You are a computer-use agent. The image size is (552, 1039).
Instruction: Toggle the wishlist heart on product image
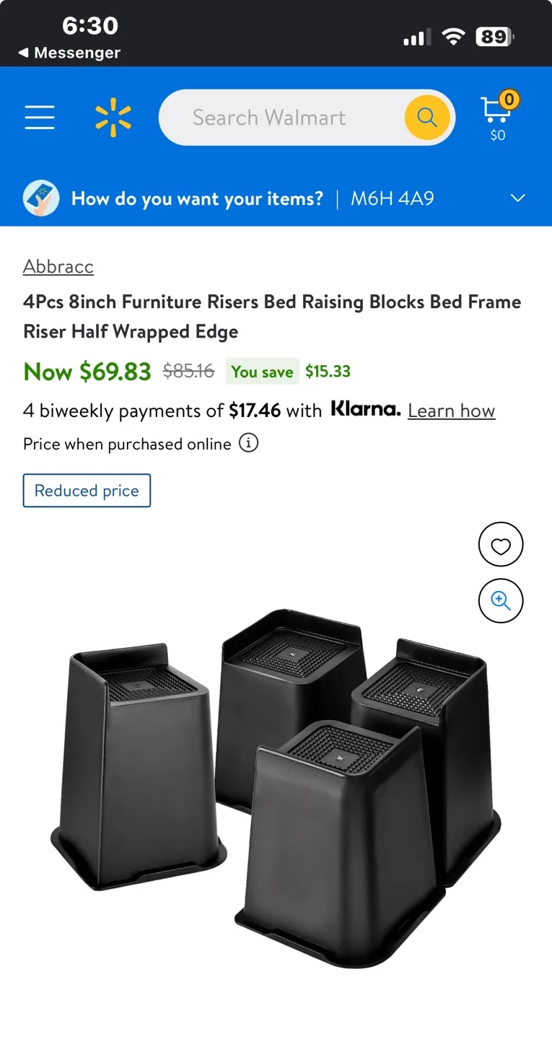point(501,544)
